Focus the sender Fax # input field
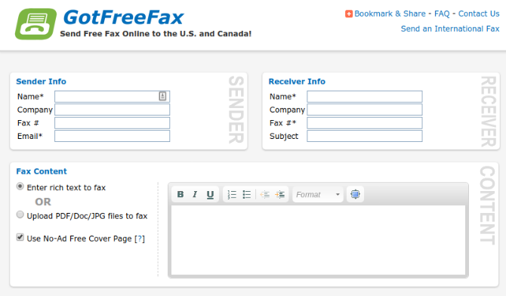506x296 pixels. (112, 123)
